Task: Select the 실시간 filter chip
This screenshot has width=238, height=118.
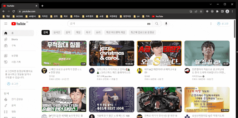Action: click(x=57, y=32)
